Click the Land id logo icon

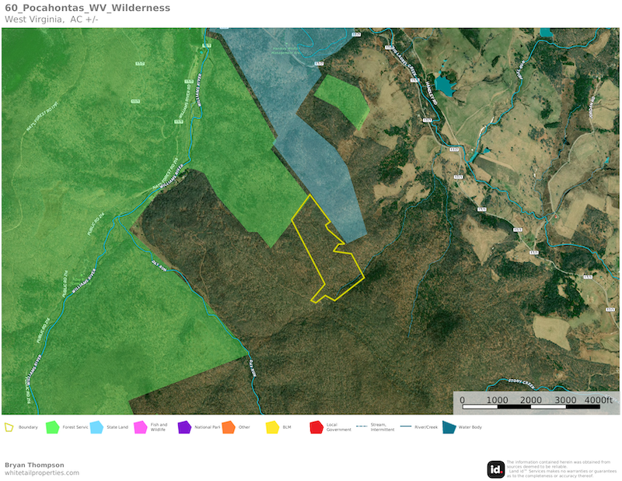click(495, 469)
